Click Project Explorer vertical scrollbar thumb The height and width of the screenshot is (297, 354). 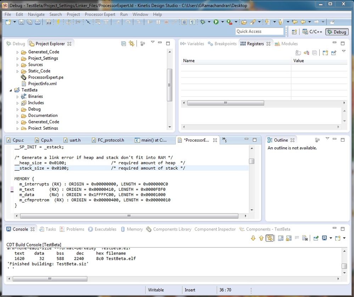pos(169,85)
